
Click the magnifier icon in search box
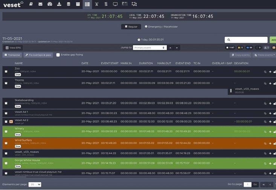(229, 40)
